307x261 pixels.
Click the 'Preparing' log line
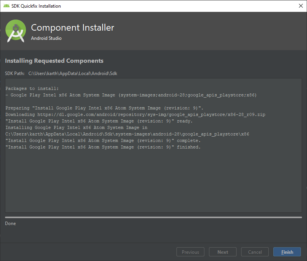click(x=105, y=108)
